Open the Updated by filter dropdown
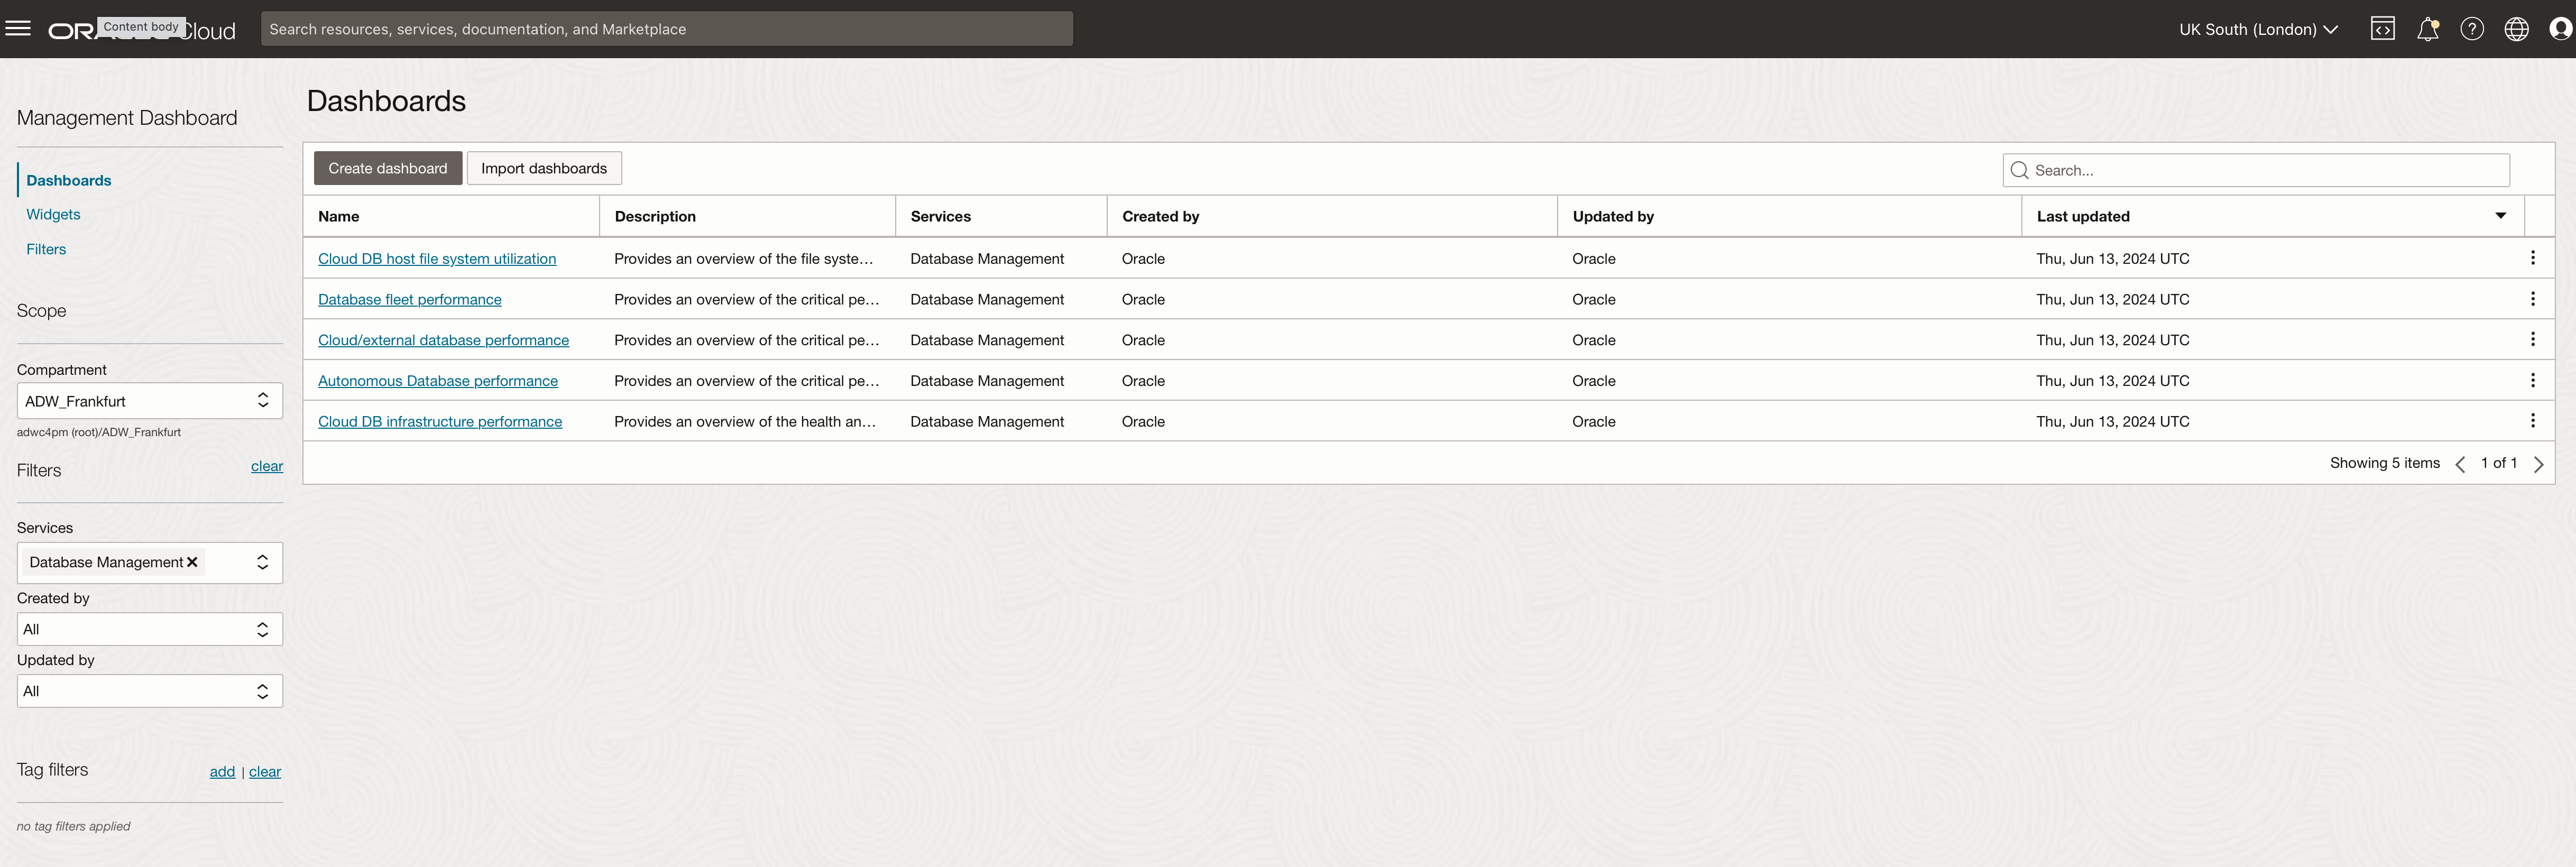 [x=150, y=691]
